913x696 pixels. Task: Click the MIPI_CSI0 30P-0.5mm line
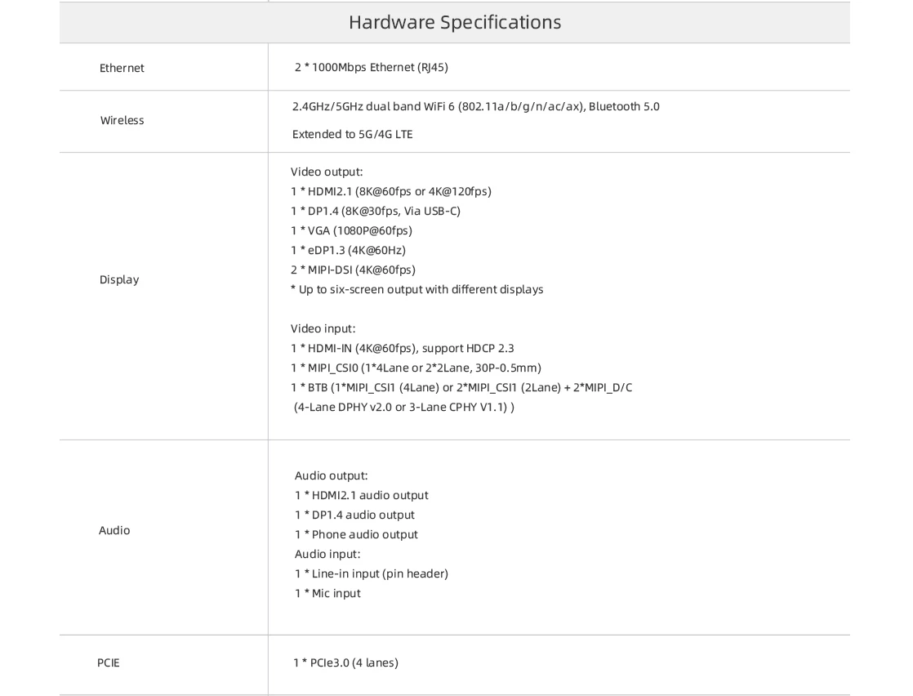point(416,368)
